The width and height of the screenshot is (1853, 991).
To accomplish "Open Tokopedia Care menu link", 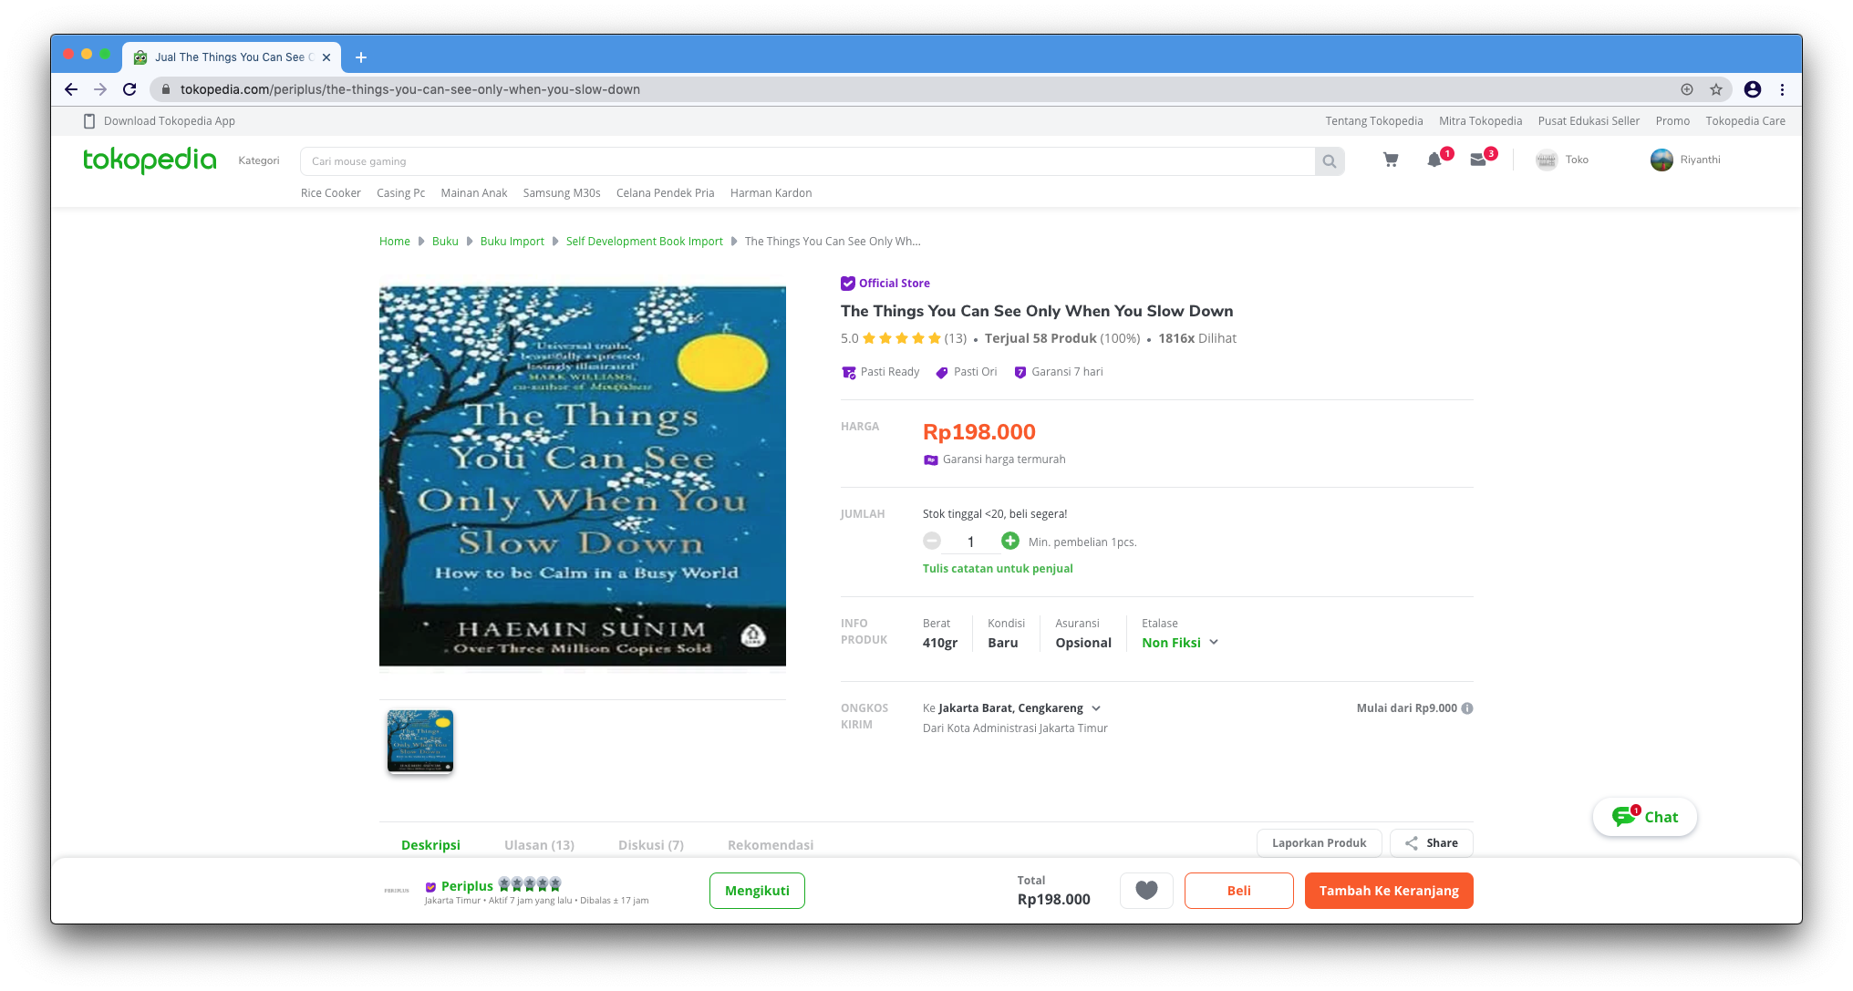I will (1745, 120).
